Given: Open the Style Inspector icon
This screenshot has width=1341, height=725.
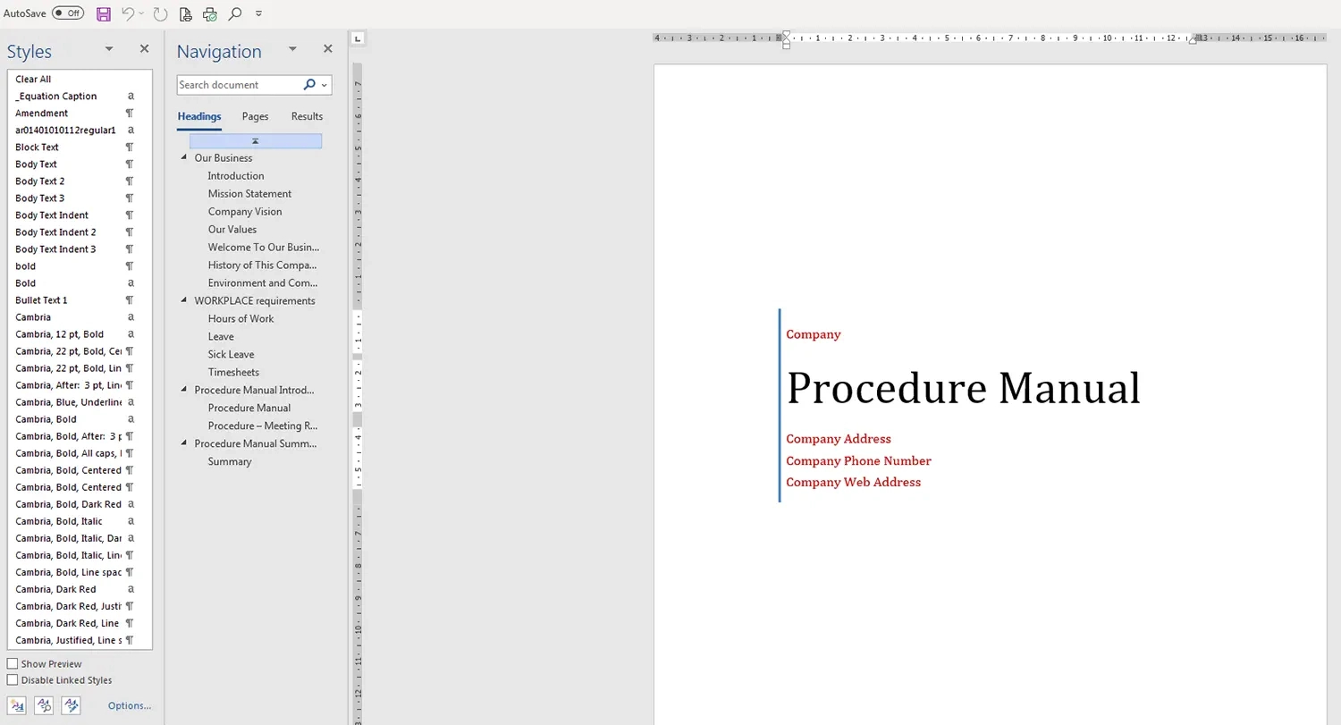Looking at the screenshot, I should [x=44, y=705].
